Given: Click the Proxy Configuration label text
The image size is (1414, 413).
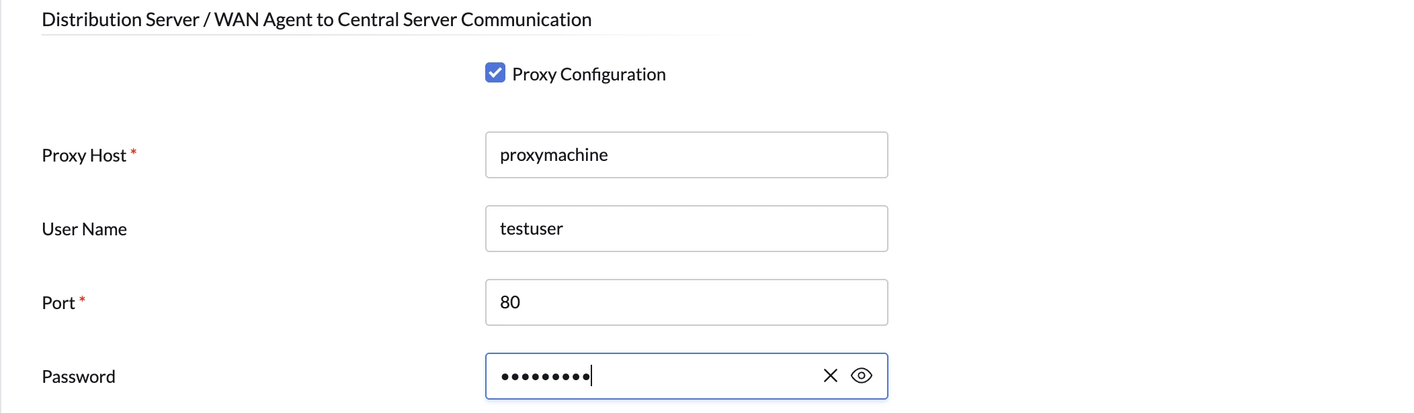Looking at the screenshot, I should tap(589, 74).
